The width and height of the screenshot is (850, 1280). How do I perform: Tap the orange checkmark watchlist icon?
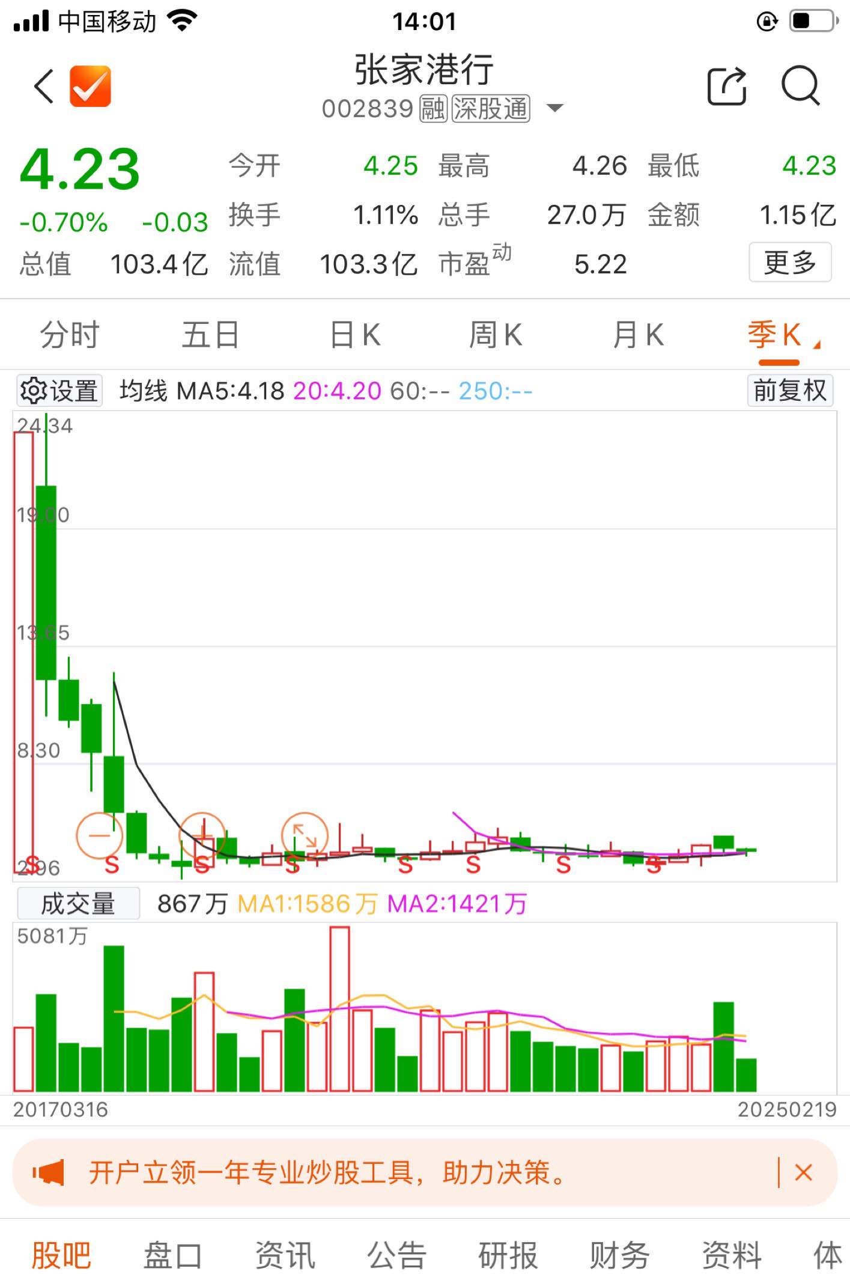click(90, 87)
